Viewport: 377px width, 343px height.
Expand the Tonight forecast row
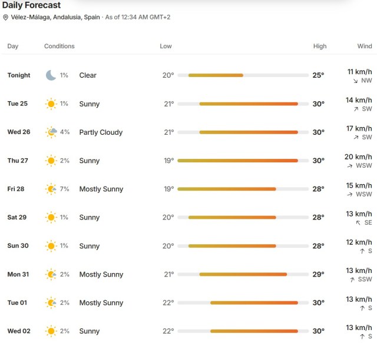click(x=188, y=75)
